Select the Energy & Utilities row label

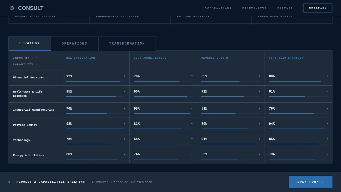pyautogui.click(x=29, y=155)
